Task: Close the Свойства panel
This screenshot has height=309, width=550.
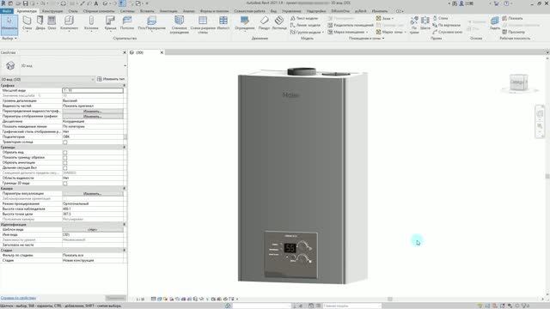Action: [125, 52]
